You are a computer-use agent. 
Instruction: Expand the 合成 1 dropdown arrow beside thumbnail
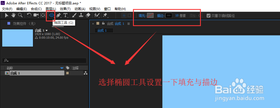[x=46, y=31]
